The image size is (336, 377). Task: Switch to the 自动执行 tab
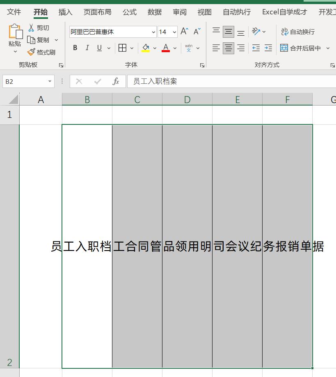tap(237, 12)
